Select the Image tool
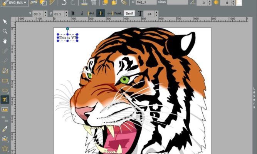The width and height of the screenshot is (257, 154). coord(5,109)
